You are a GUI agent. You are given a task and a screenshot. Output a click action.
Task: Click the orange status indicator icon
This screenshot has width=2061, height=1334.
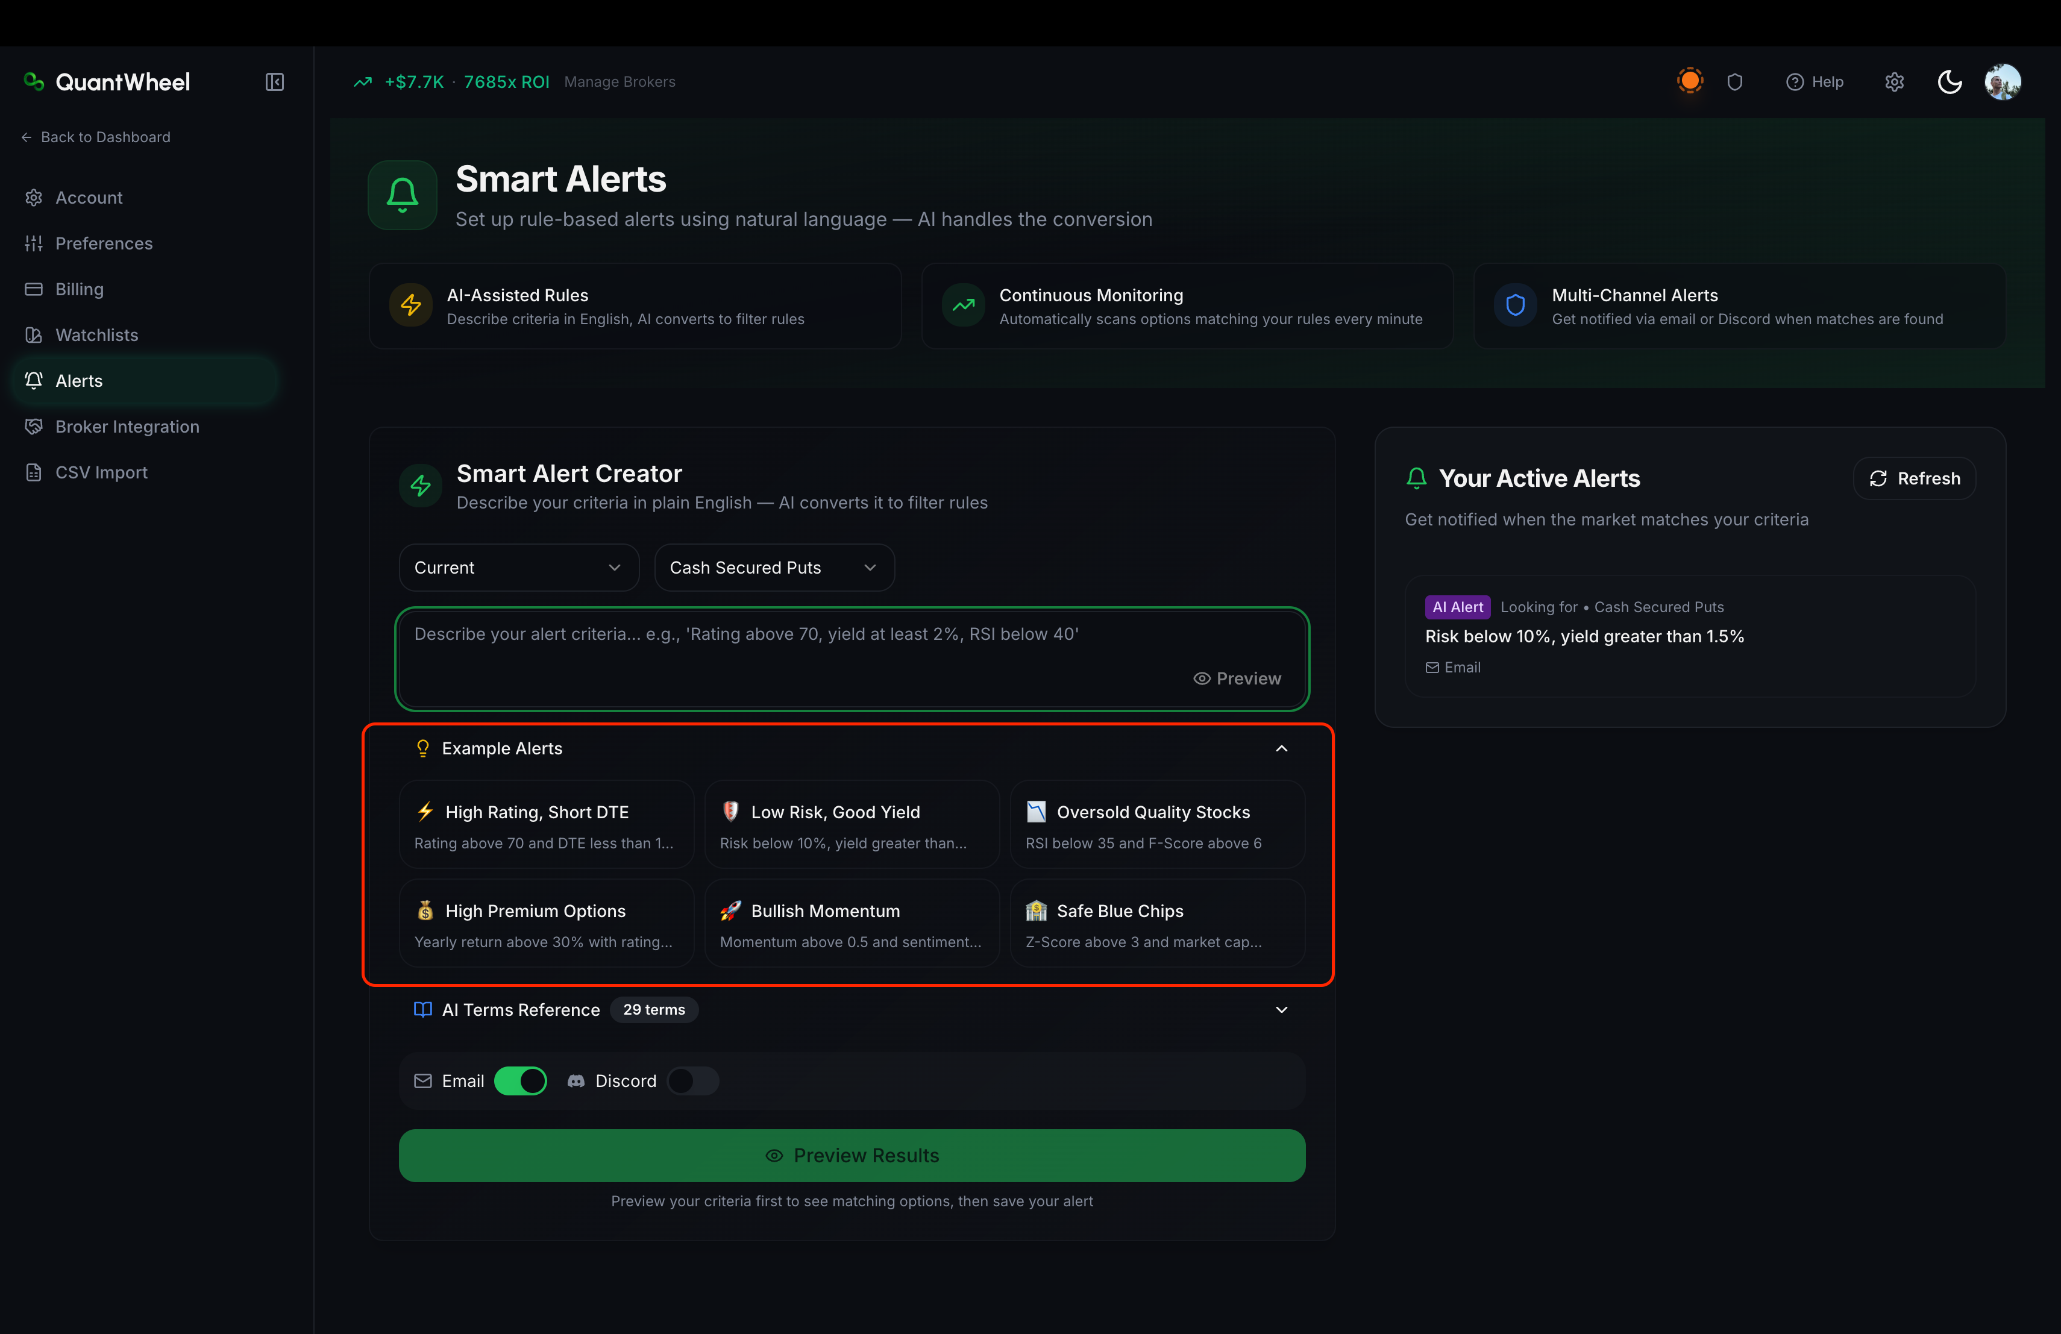1690,81
